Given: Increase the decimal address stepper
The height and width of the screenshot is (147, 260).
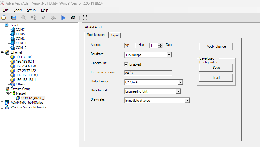Looking at the screenshot, I should (160, 44).
